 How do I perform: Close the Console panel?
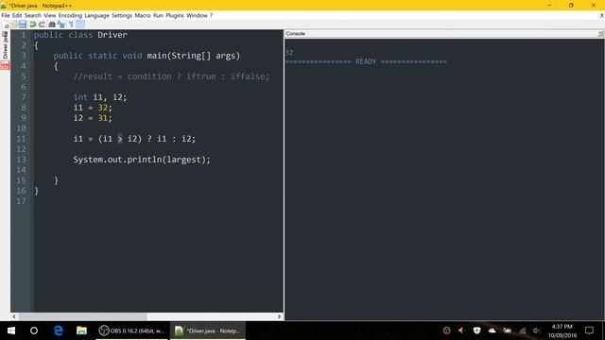tap(601, 34)
